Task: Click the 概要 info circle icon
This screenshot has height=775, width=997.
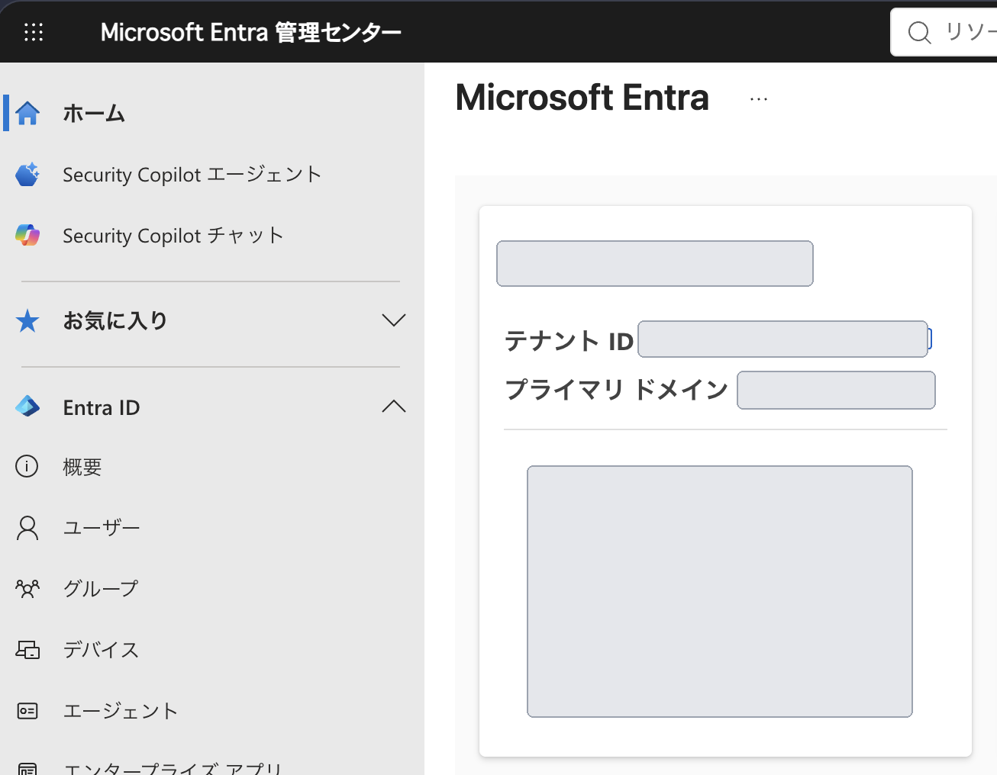Action: tap(27, 466)
